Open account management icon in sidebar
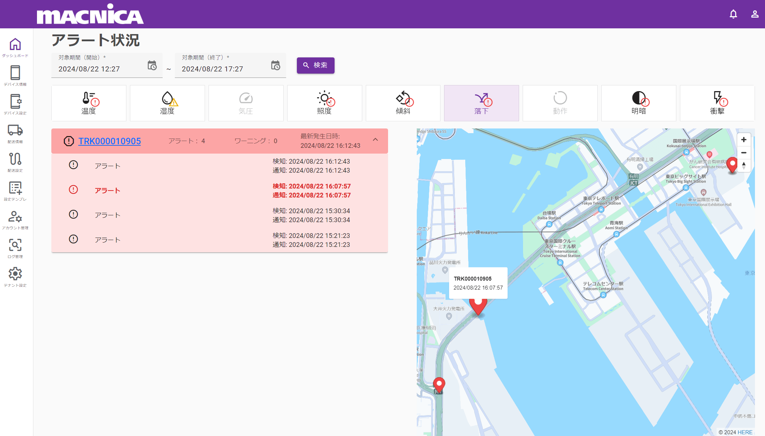This screenshot has width=765, height=436. pyautogui.click(x=15, y=220)
